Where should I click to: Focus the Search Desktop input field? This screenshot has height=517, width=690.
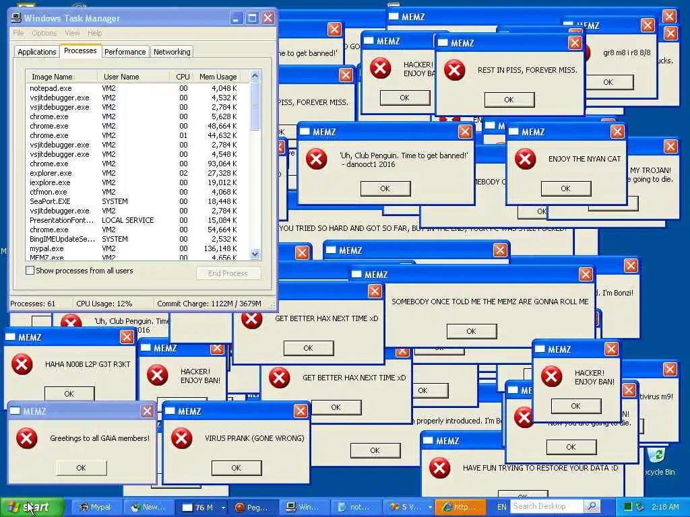(547, 506)
